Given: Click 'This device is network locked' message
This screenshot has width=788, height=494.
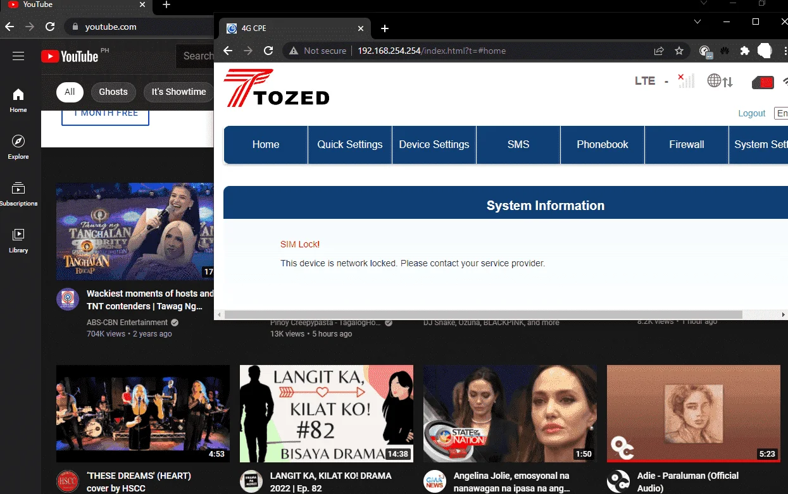Looking at the screenshot, I should point(413,263).
